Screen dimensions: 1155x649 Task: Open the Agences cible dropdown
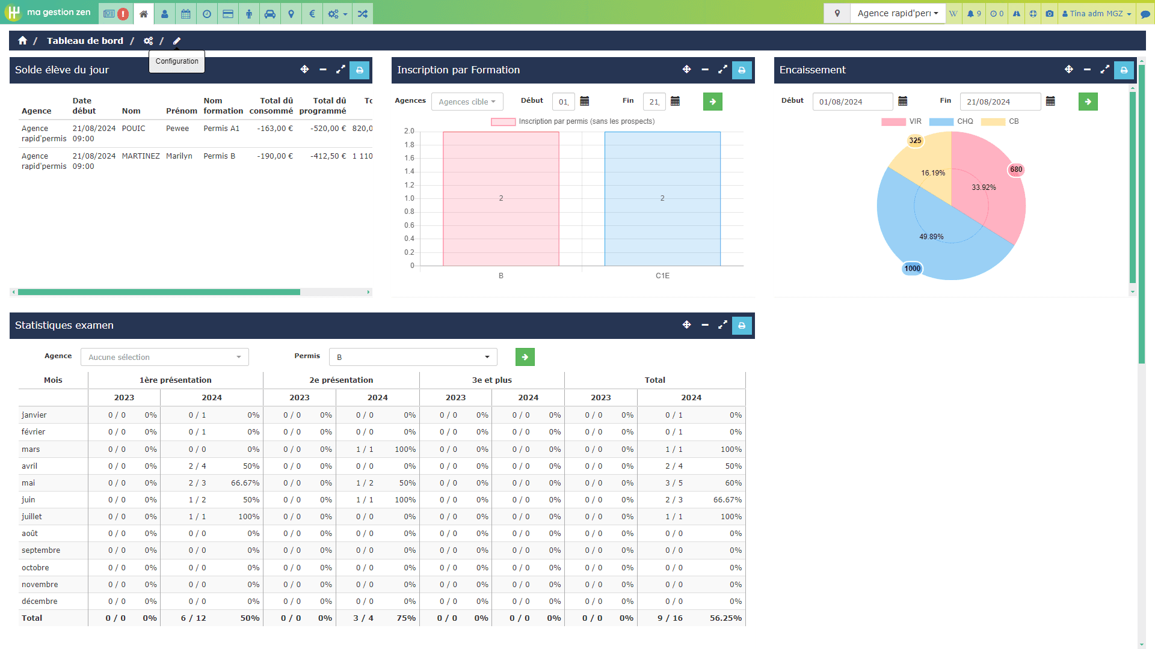pyautogui.click(x=467, y=102)
